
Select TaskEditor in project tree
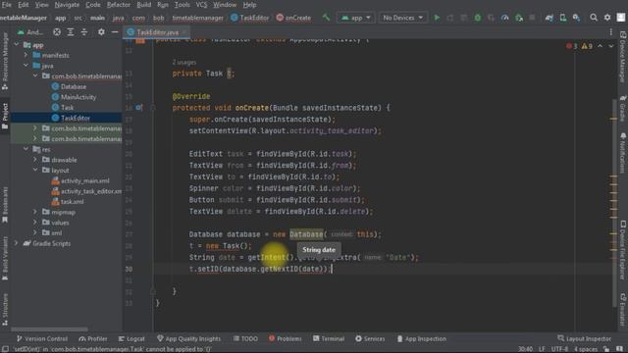(75, 118)
